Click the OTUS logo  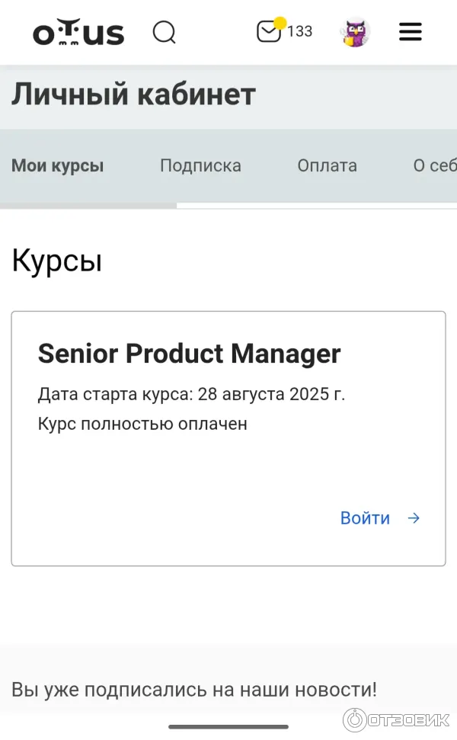tap(78, 33)
